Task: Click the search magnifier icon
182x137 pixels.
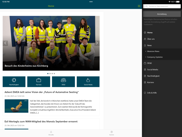Action: coord(146,6)
